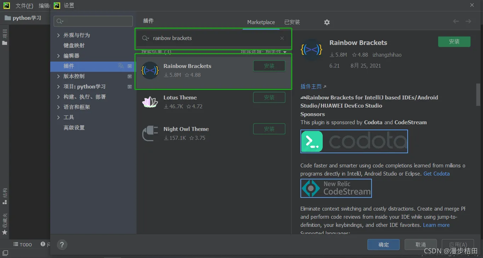
Task: Click the translate icon on 插件 row
Action: (121, 66)
